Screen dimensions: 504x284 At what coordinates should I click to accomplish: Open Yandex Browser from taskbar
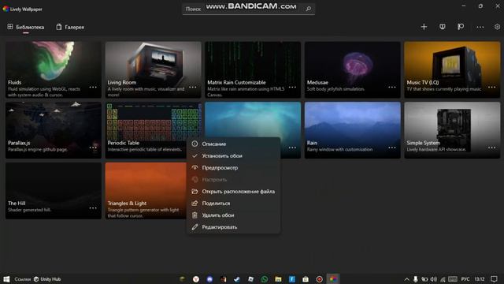[196, 279]
